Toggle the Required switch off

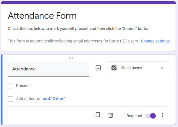click(151, 116)
